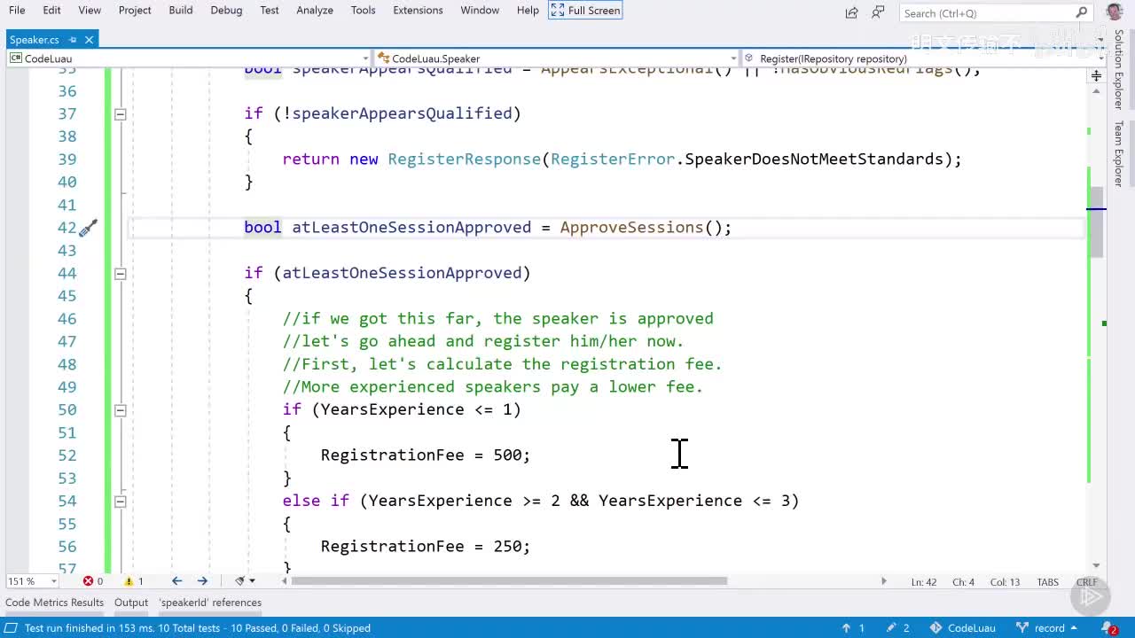Click the quick actions screwdriver icon on line 42
Viewport: 1135px width, 638px height.
point(88,228)
